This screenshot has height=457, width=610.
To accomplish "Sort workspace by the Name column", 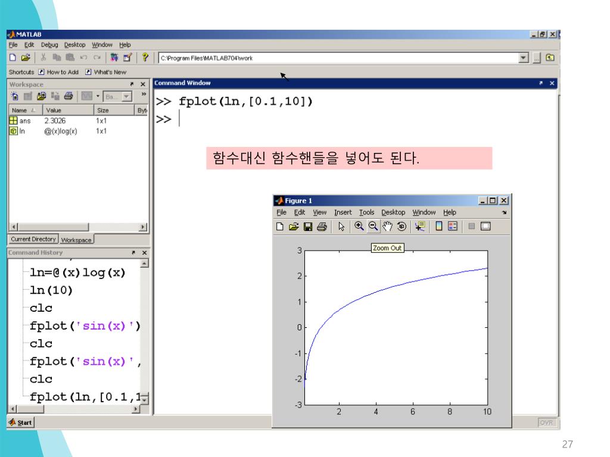I will pos(25,110).
